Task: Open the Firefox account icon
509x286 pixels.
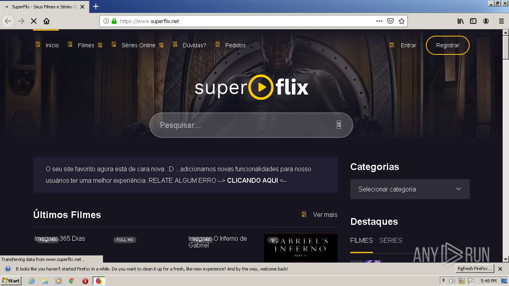Action: 486,21
